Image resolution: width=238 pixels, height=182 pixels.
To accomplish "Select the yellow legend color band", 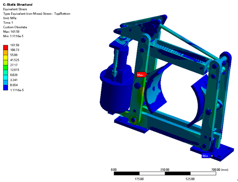I will click(x=5, y=57).
